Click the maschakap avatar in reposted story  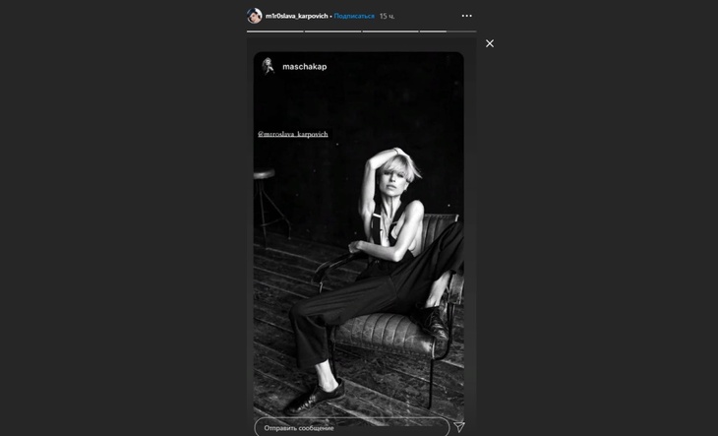point(268,66)
